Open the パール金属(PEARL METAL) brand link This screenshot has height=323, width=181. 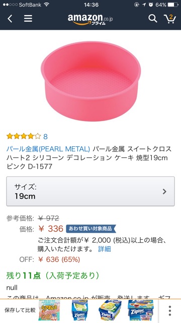click(48, 149)
